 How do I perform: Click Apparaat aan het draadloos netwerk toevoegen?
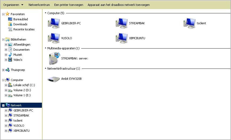(x=119, y=5)
